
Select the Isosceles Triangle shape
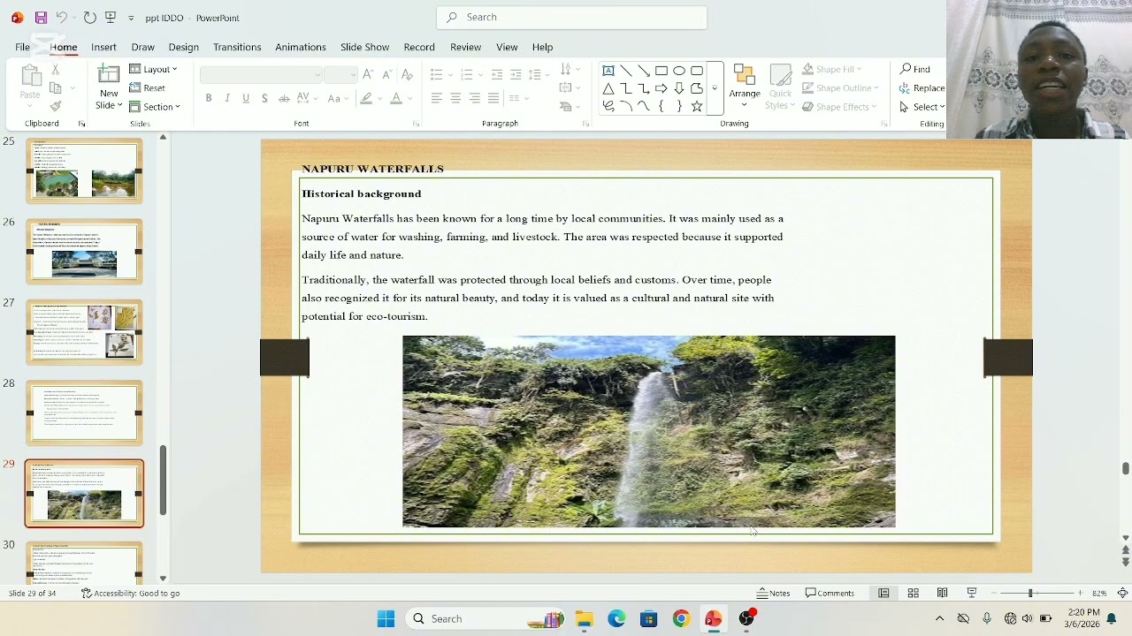coord(608,88)
